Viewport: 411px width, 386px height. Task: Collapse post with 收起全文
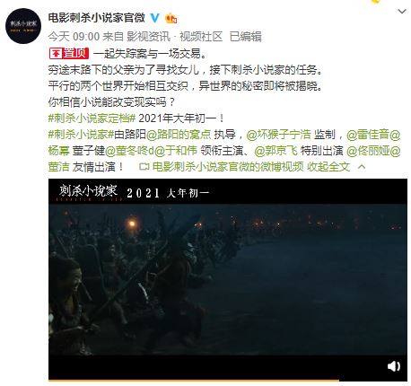point(328,167)
